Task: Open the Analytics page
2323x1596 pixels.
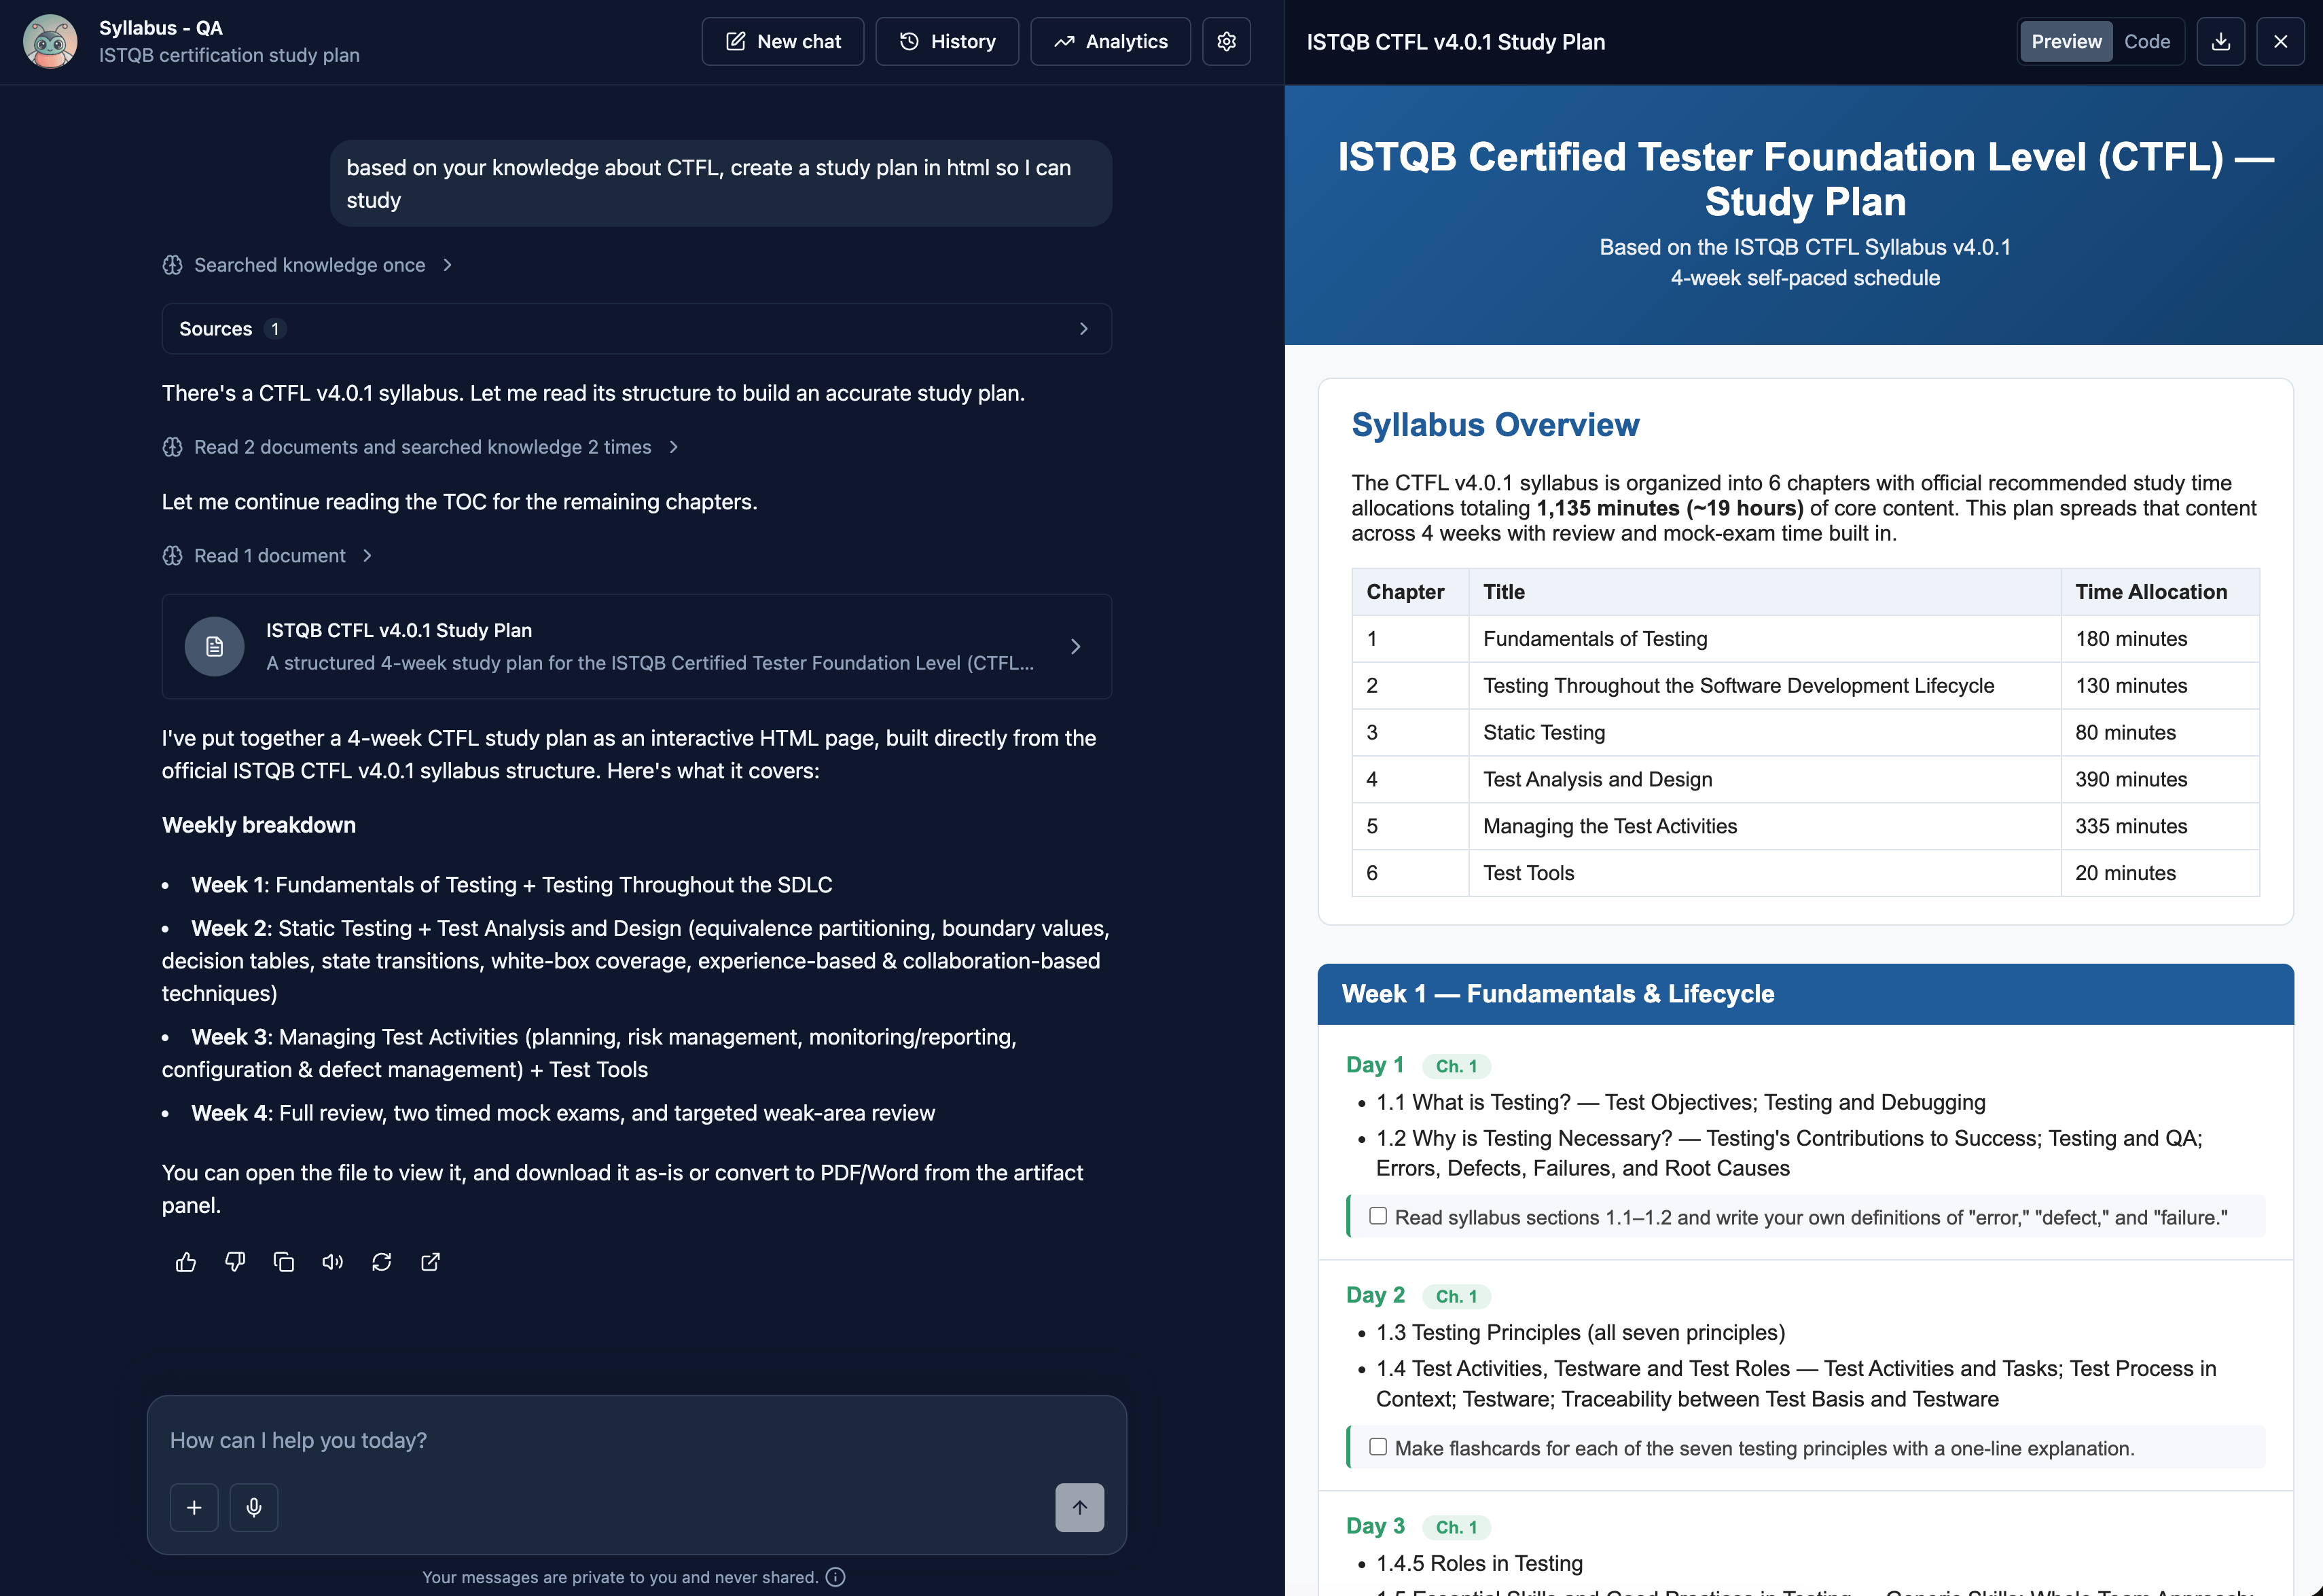Action: point(1110,41)
